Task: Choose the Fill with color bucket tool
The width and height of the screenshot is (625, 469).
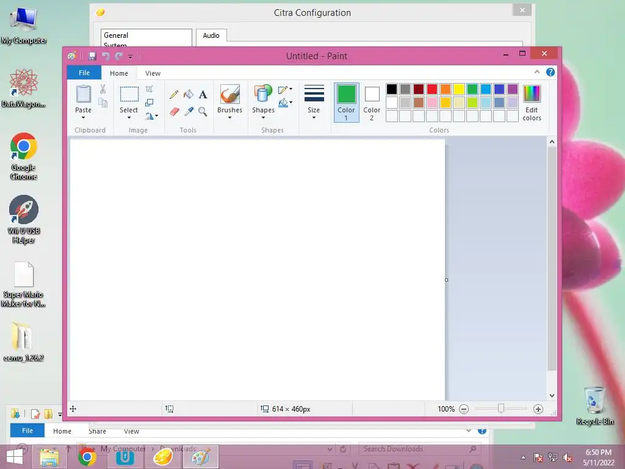Action: (189, 95)
